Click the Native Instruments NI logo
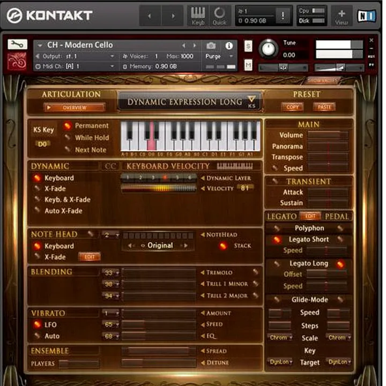The height and width of the screenshot is (386, 386). click(367, 16)
